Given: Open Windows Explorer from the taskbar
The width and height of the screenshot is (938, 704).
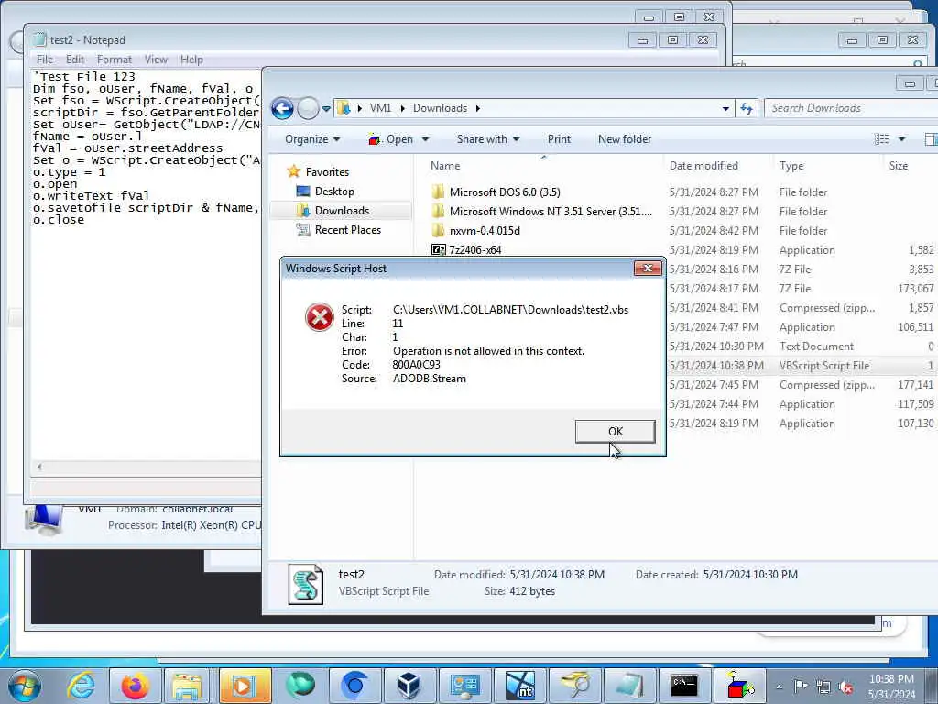Looking at the screenshot, I should pos(187,686).
